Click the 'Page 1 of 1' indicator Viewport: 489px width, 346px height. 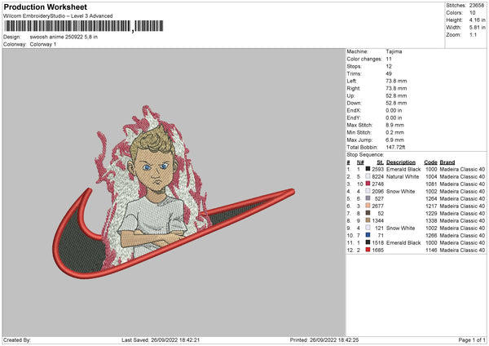472,339
